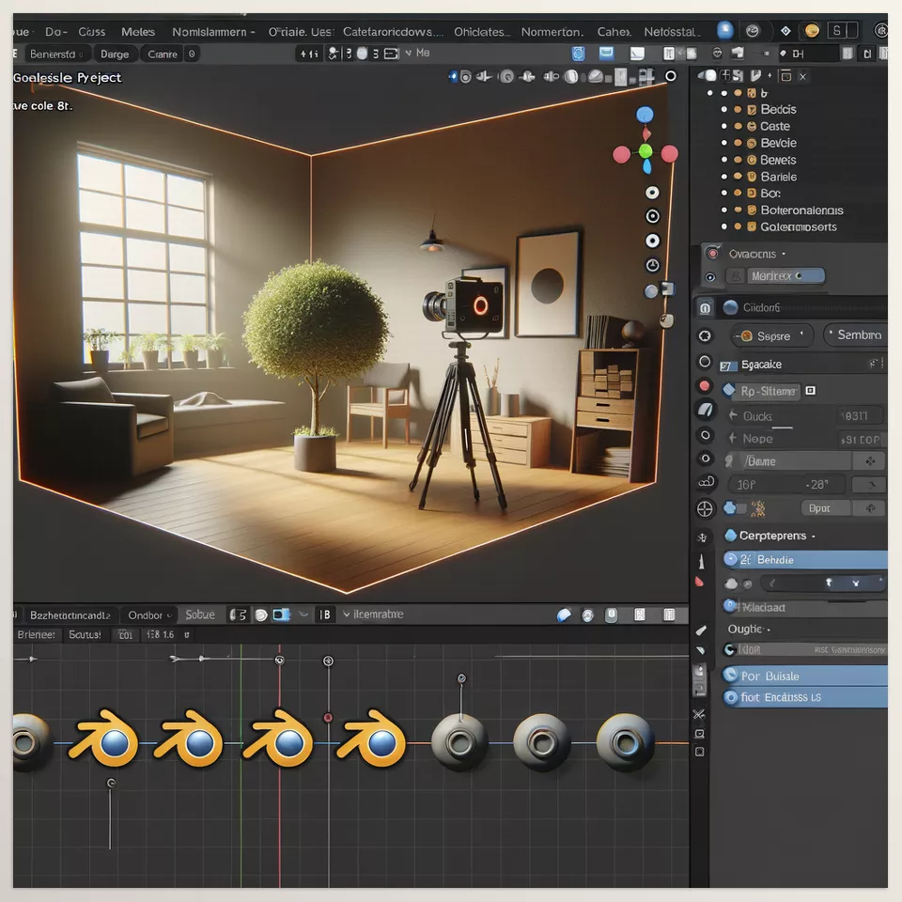Select the Boteronaienas outliner item
This screenshot has width=902, height=902.
click(x=801, y=210)
